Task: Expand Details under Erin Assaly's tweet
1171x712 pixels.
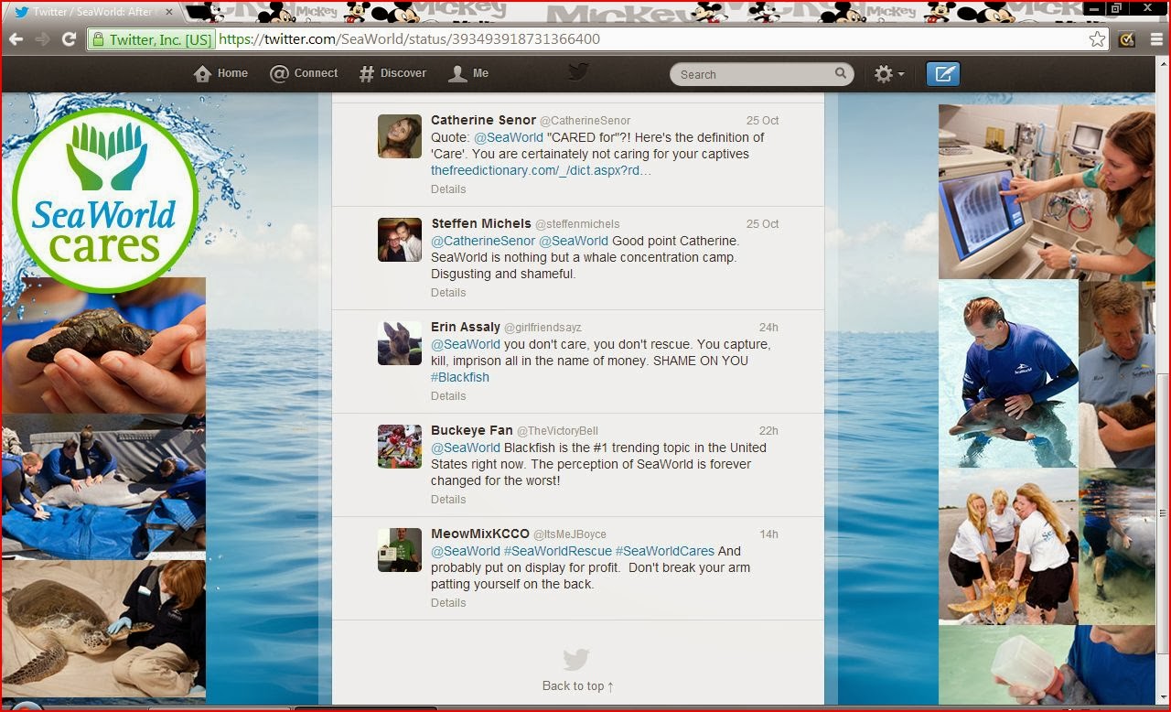Action: coord(448,396)
